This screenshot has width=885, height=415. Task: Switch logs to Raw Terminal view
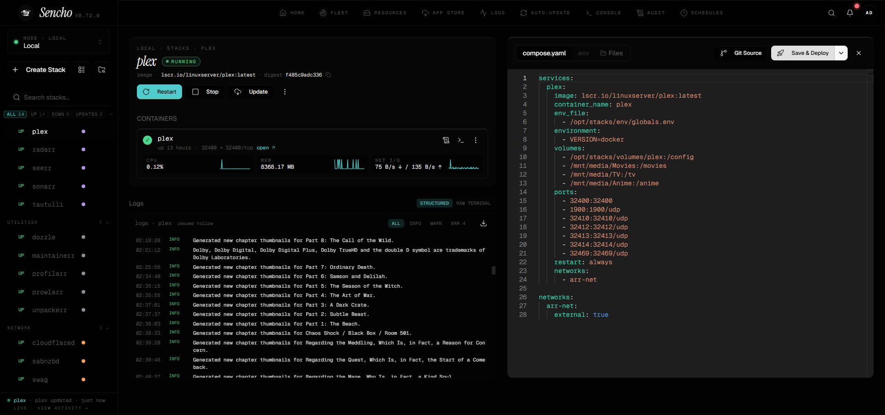(x=473, y=203)
